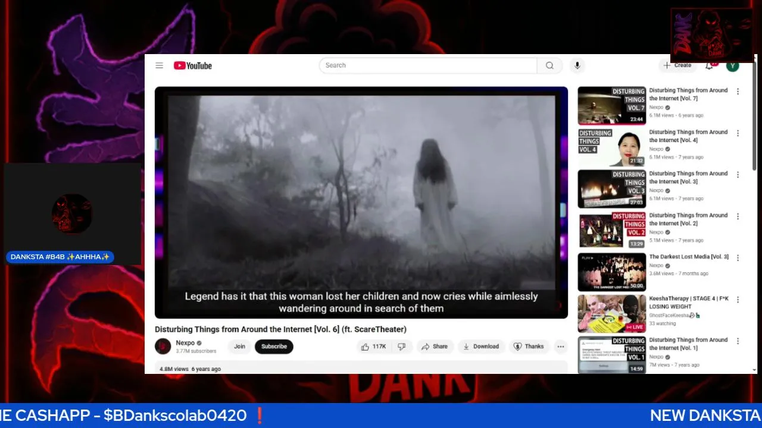Open the KeeshaTherapy LIVE thumbnail

pos(612,314)
